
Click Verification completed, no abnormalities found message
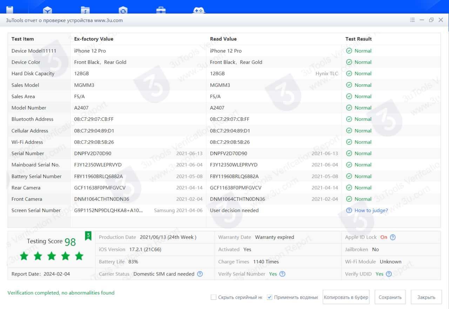pos(61,293)
